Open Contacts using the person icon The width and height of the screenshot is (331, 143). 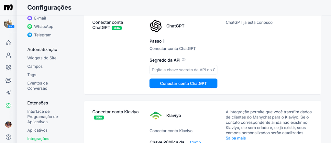(x=8, y=55)
